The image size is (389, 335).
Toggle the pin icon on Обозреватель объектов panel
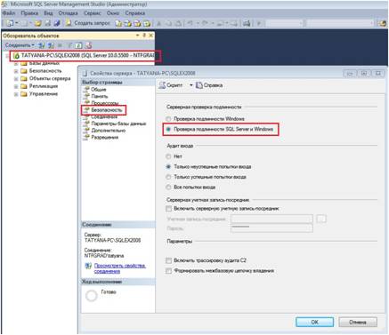coord(144,36)
